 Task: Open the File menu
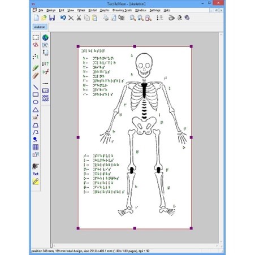pyautogui.click(x=41, y=10)
